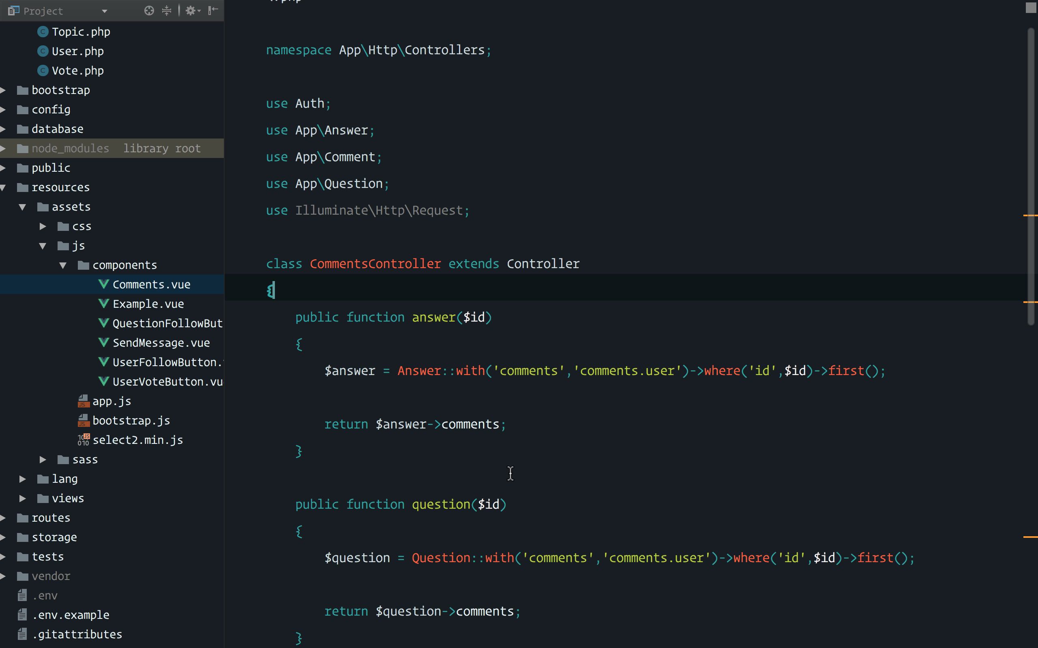Select SendMessage.vue in project tree

(161, 343)
